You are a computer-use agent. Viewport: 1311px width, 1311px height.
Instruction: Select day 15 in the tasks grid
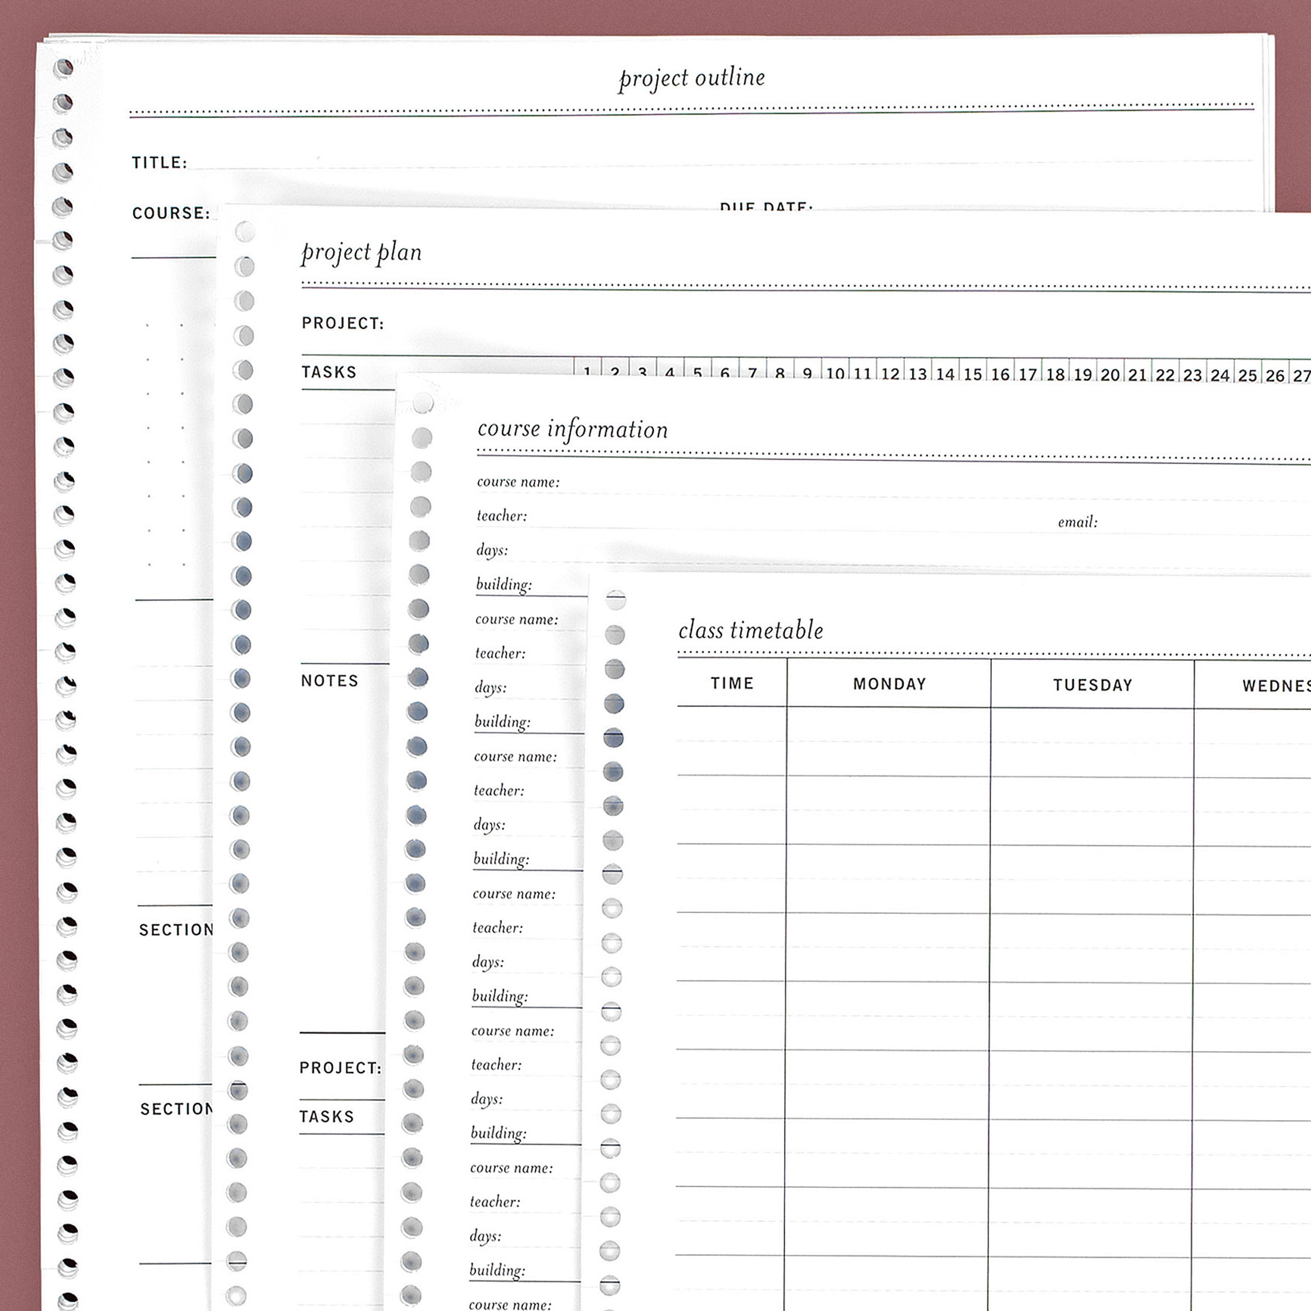click(x=972, y=374)
